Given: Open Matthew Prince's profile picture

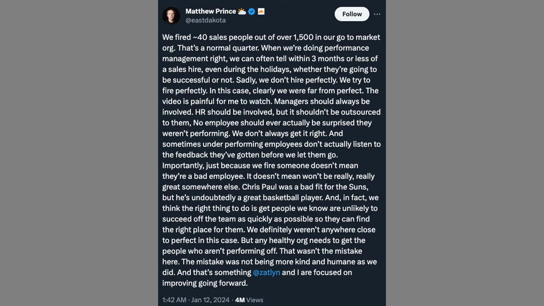Looking at the screenshot, I should click(171, 15).
